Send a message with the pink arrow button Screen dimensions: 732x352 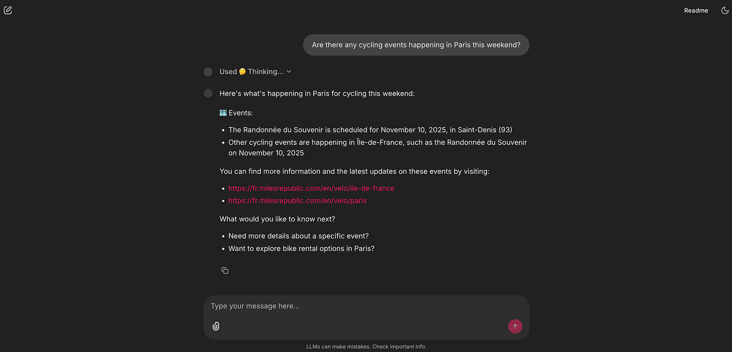click(515, 326)
